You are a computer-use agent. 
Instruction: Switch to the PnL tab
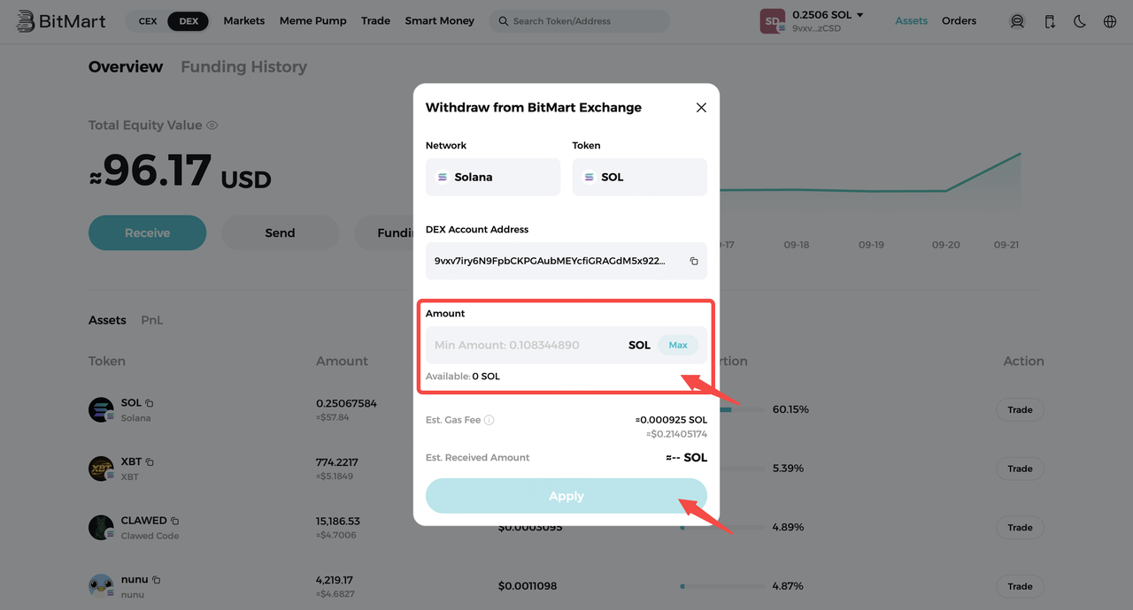[x=152, y=320]
